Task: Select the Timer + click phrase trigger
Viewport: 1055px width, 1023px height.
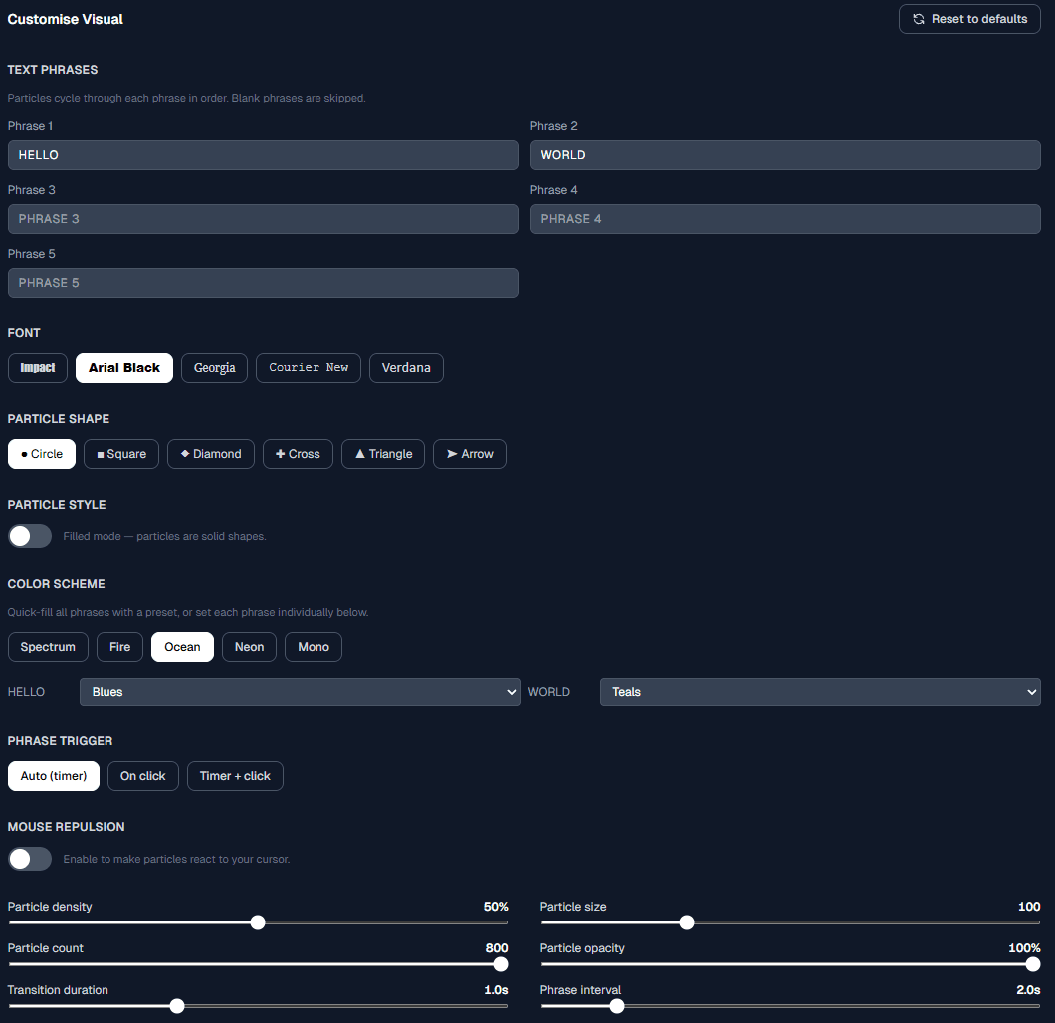Action: tap(235, 776)
